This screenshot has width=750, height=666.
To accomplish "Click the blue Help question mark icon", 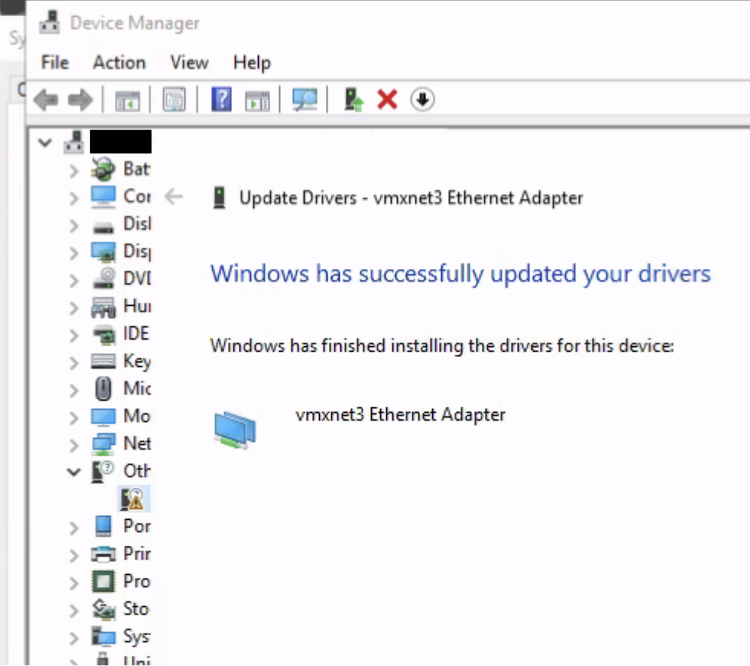I will [221, 100].
